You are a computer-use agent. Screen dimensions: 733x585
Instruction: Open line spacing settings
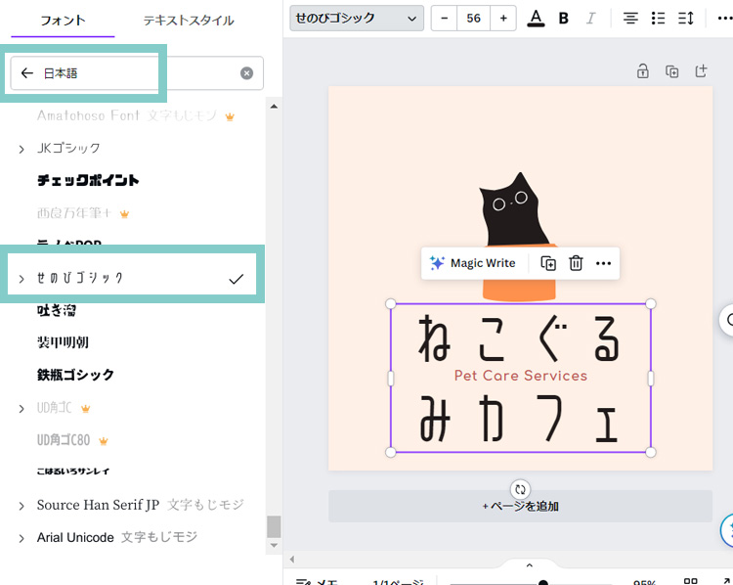[x=686, y=19]
